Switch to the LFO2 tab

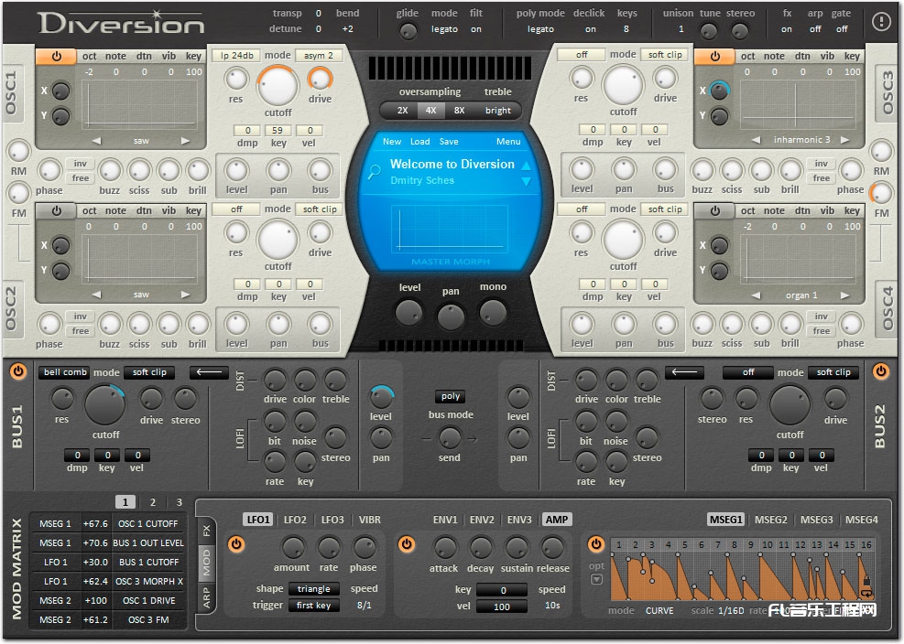click(295, 520)
